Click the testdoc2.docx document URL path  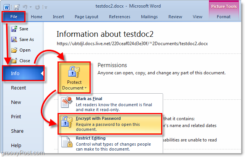tap(132, 44)
